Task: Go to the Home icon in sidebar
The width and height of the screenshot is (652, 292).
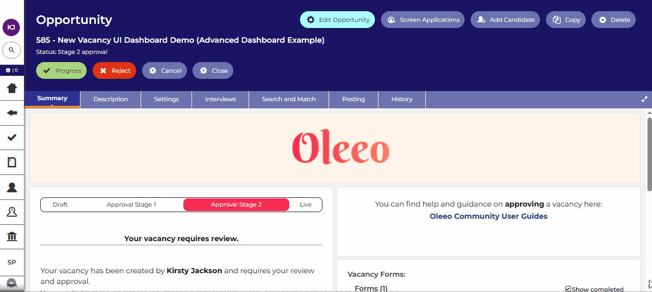Action: 12,88
